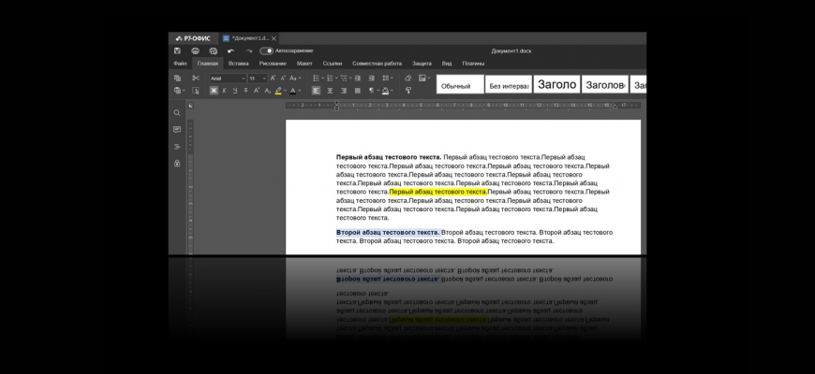Justify the paragraph text

358,91
